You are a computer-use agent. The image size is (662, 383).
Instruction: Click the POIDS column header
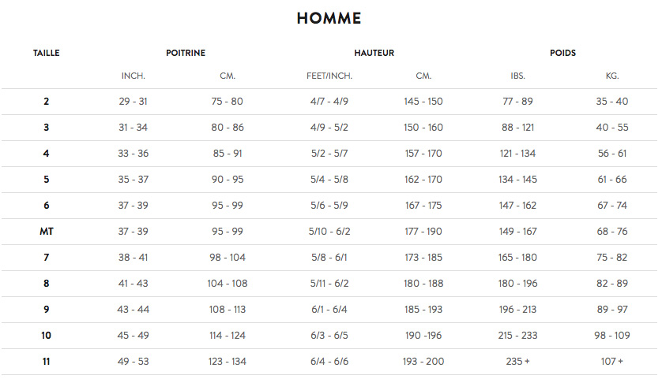(x=562, y=54)
